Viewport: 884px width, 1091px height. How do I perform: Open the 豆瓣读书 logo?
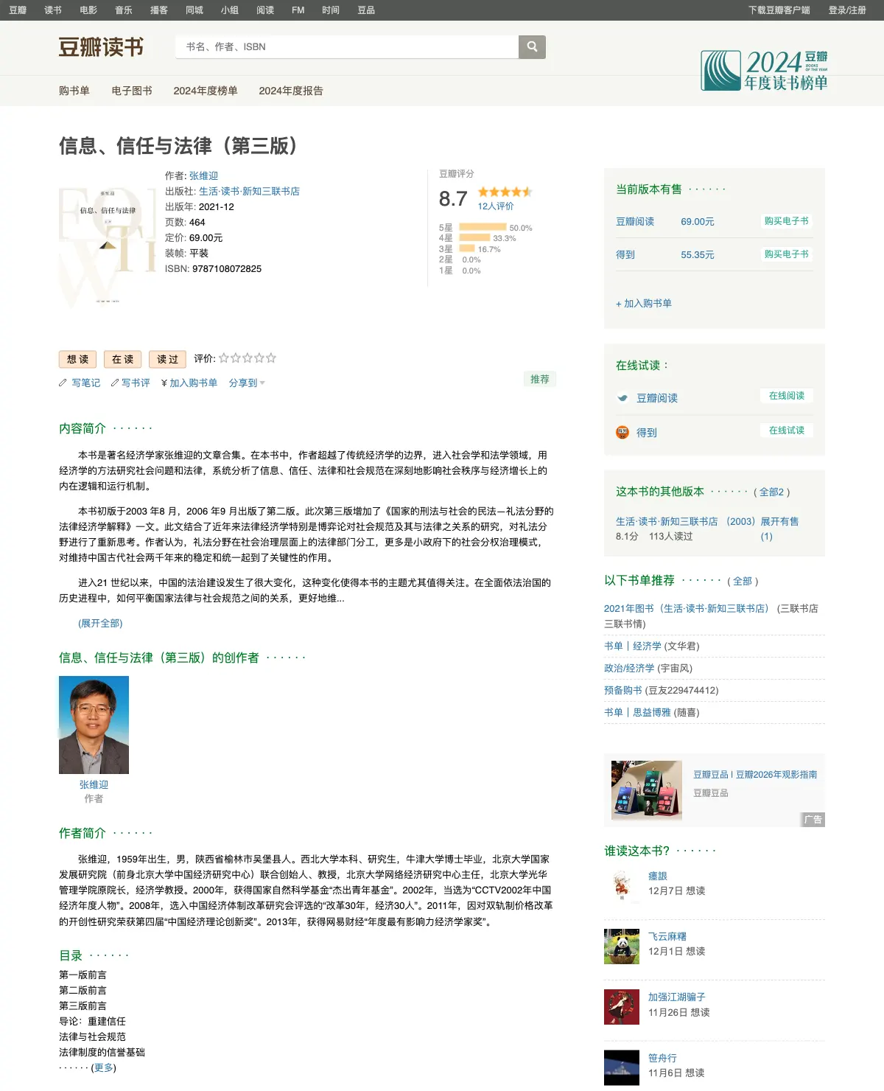(101, 47)
